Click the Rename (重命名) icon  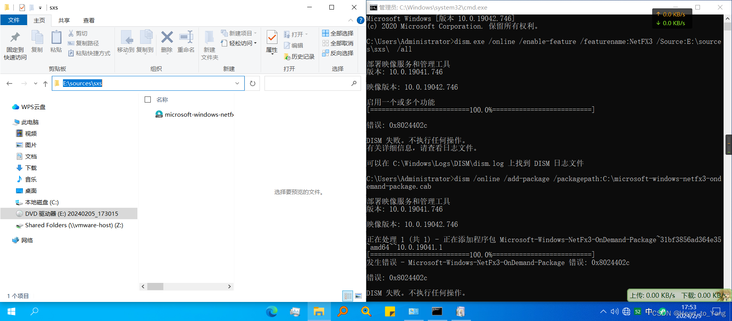click(x=186, y=42)
